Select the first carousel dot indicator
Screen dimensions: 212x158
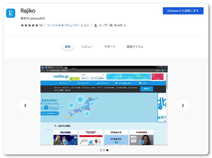101,150
